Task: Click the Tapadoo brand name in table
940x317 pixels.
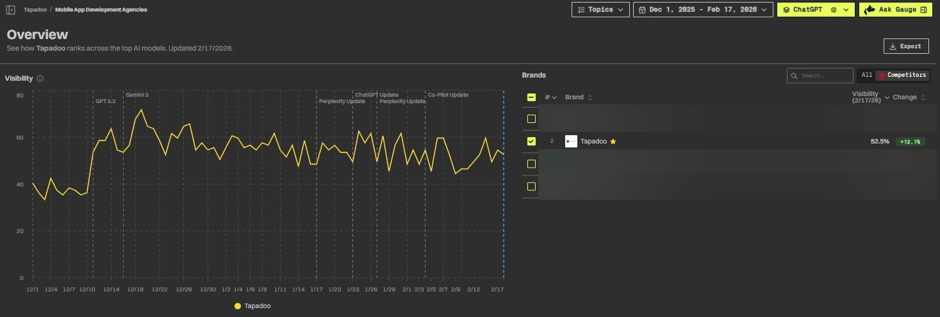Action: click(x=593, y=142)
